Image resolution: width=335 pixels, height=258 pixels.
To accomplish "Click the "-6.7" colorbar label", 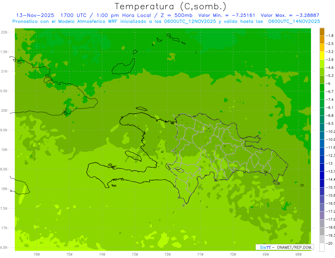I will click(329, 92).
